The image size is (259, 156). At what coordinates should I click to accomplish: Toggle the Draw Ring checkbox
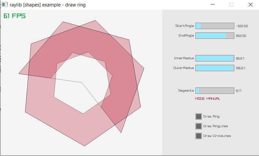coord(199,117)
